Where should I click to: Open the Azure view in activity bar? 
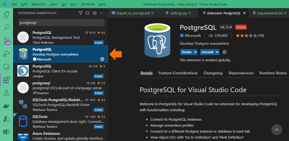click(7, 119)
